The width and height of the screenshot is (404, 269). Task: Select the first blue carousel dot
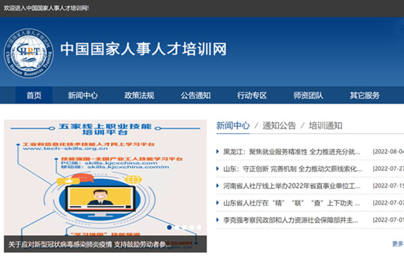coord(169,227)
